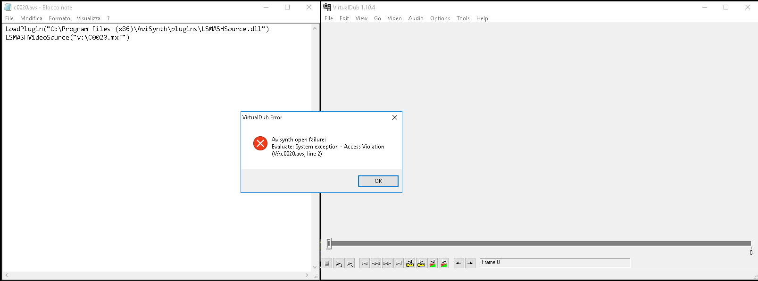Click the LSMASHVideoSource line in Notepad

(67, 37)
